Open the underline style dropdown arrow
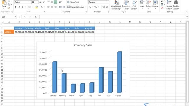This screenshot has height=106, width=189. coord(25,7)
